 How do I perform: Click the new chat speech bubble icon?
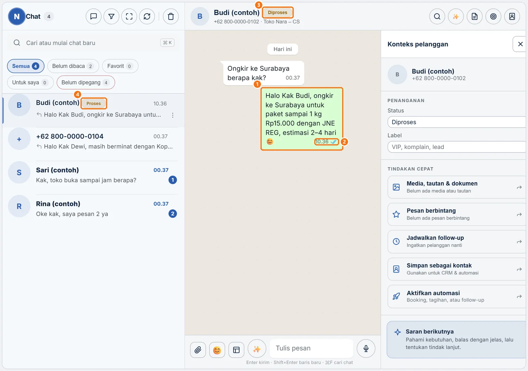pos(94,16)
